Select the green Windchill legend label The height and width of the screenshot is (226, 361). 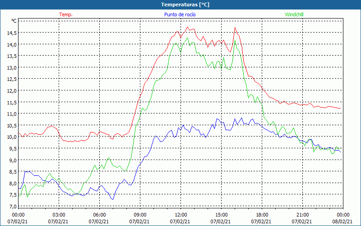click(294, 14)
